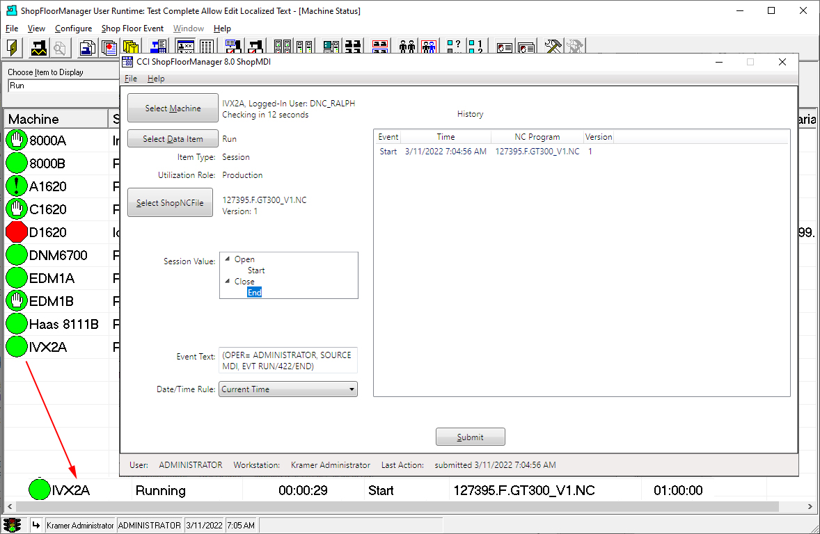This screenshot has height=534, width=820.
Task: Click the horizontal scrollbar left arrow
Action: 10,506
